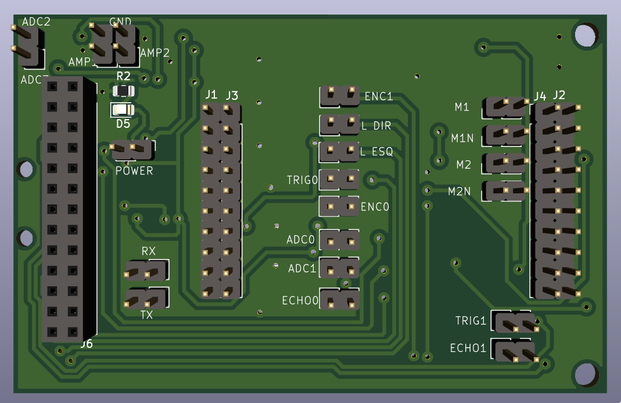Select the TRIG1 angled header
This screenshot has width=621, height=403.
pos(515,322)
